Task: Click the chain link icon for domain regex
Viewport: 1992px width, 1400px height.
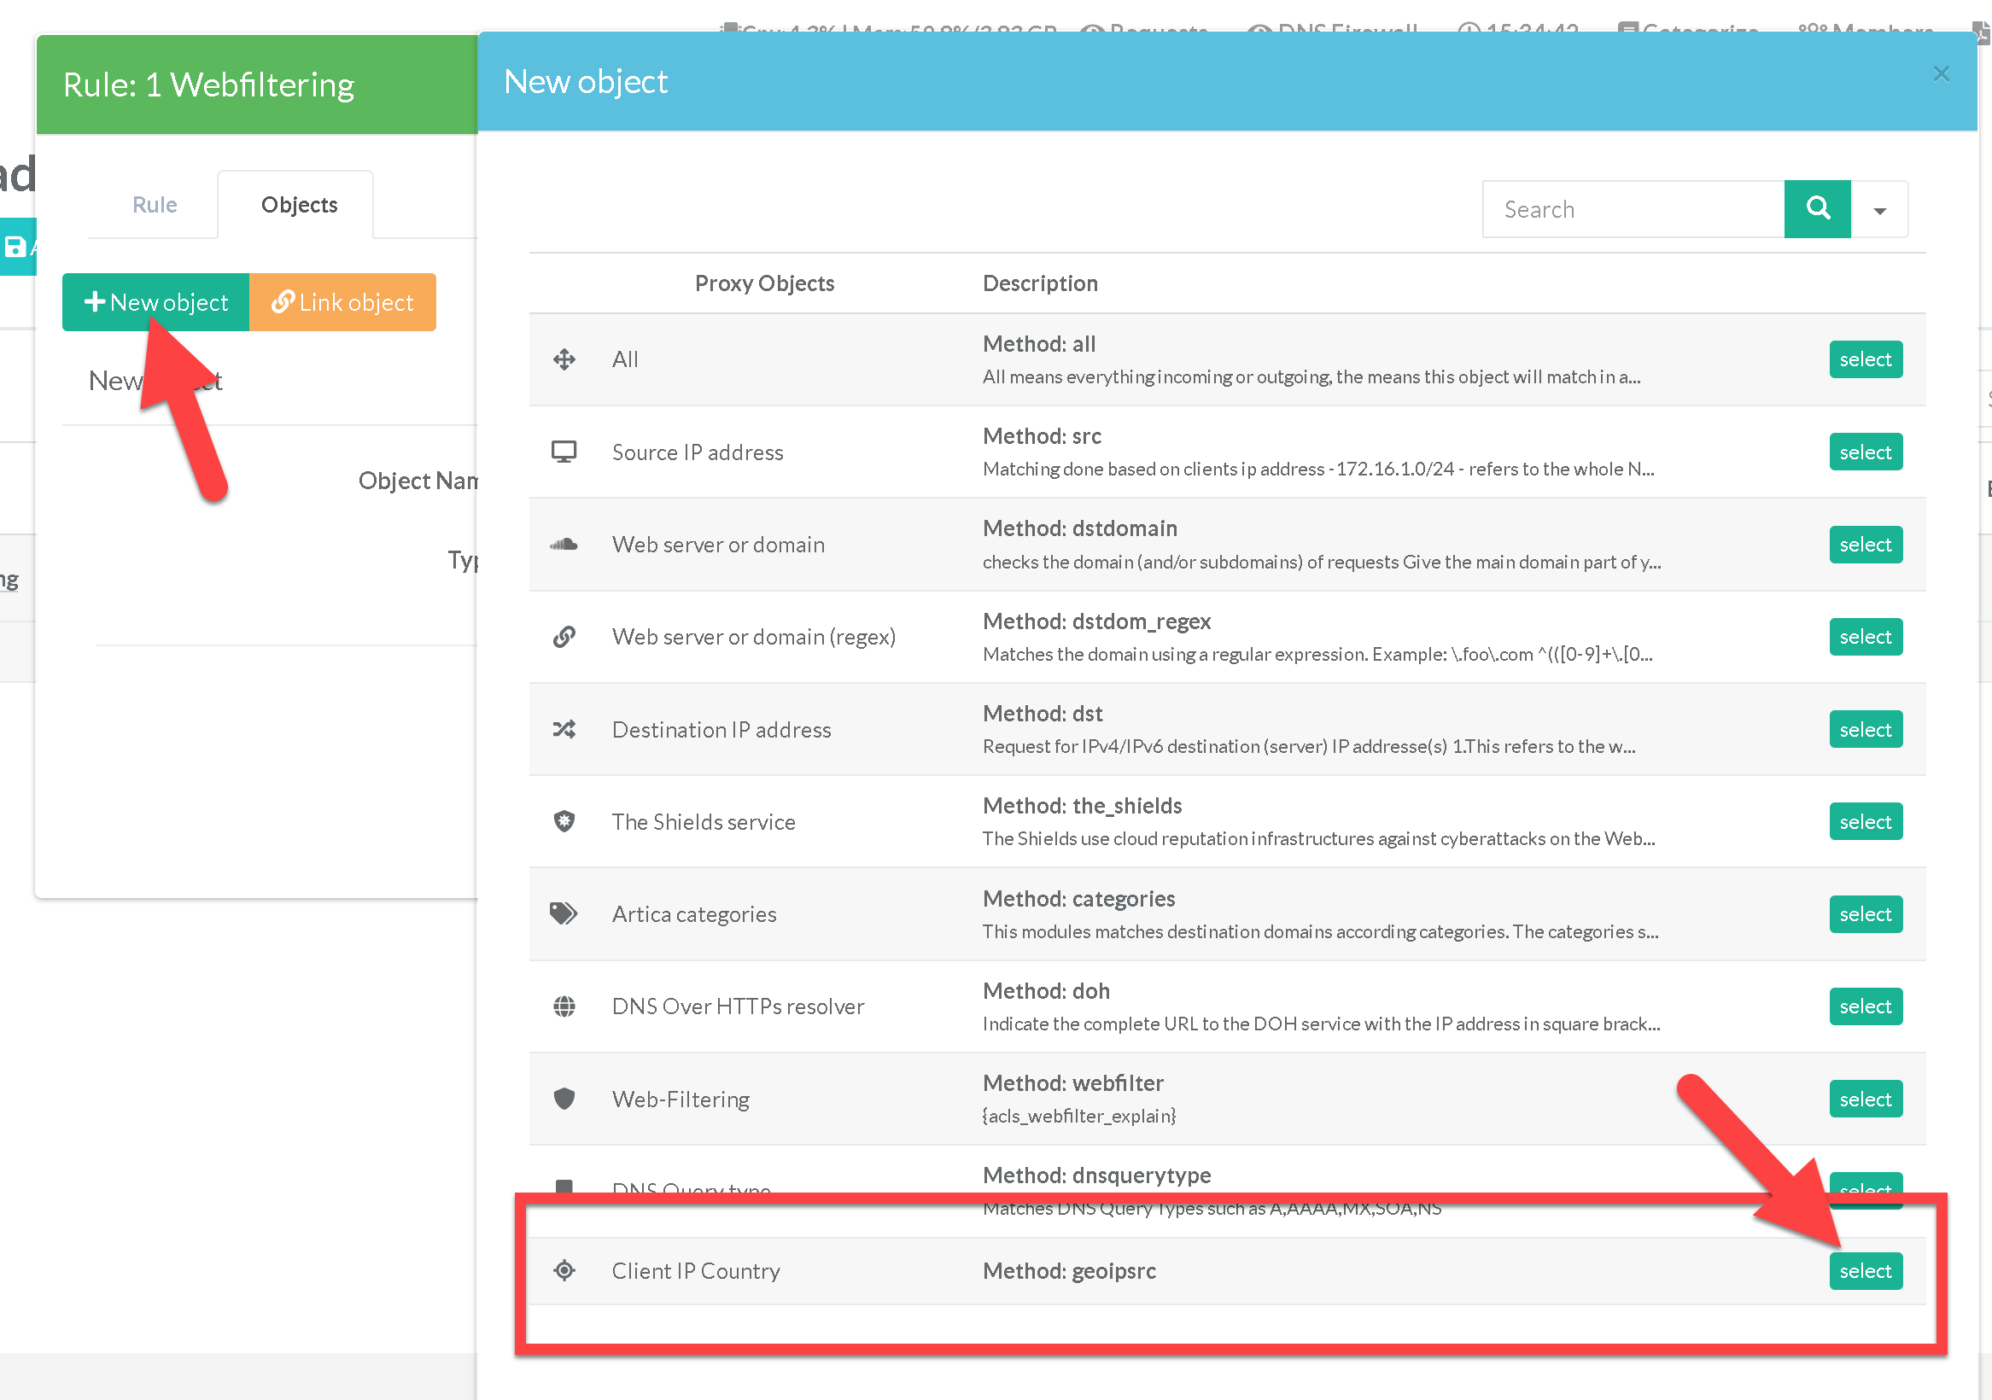Action: 564,637
